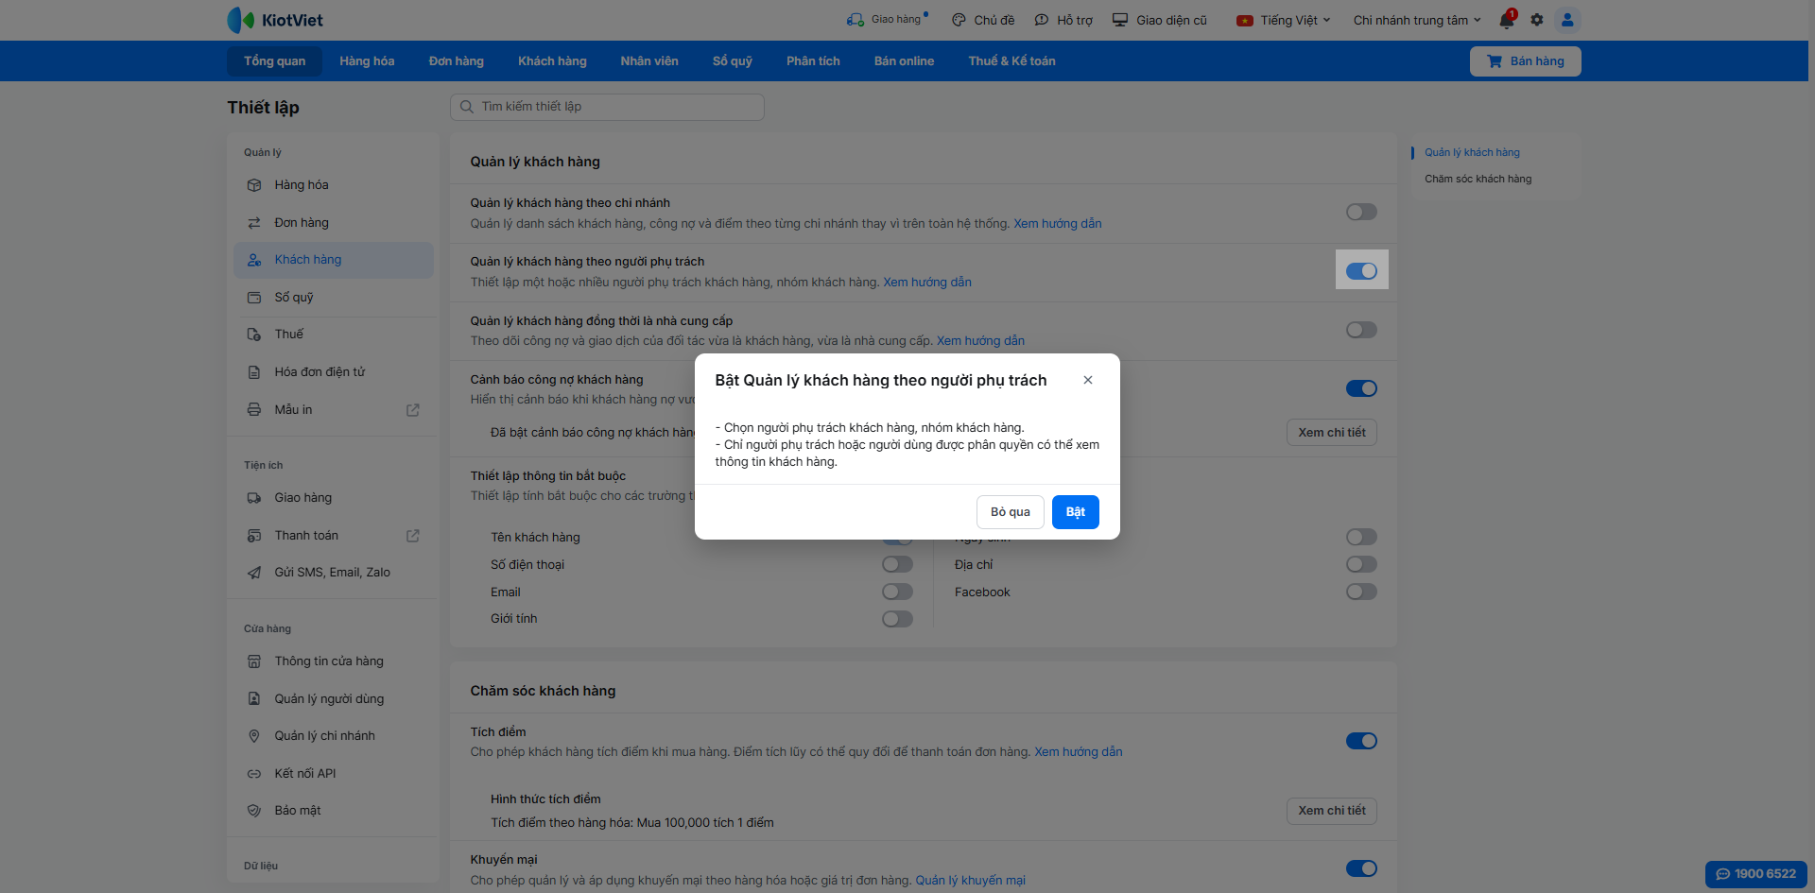This screenshot has height=893, width=1815.
Task: Click the Mẫu in printer icon
Action: [x=254, y=410]
